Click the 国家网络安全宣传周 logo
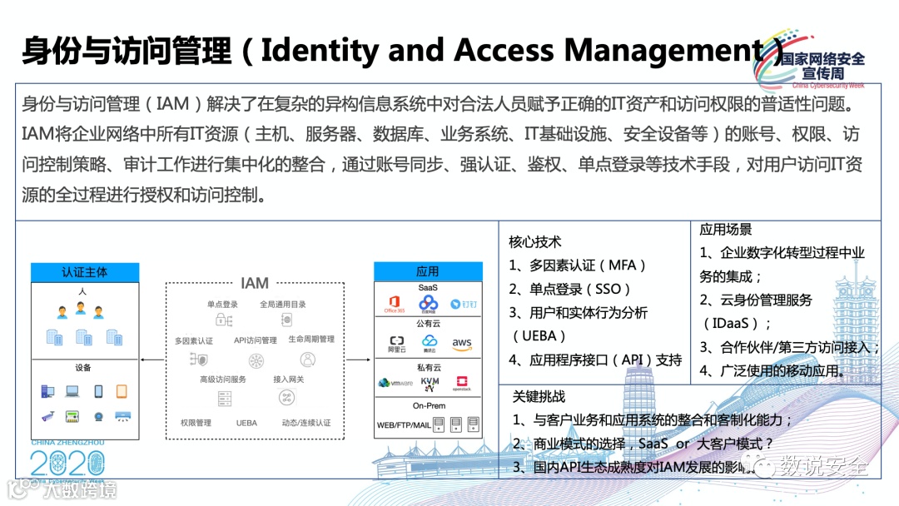This screenshot has height=506, width=899. (810, 61)
